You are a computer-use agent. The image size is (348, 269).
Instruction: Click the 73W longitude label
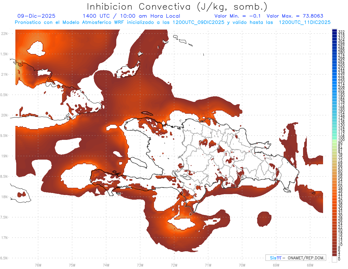click(140, 265)
